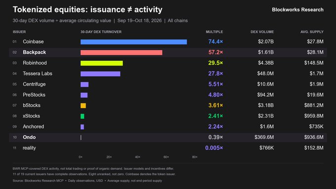Viewport: 336px width, 189px height.
Task: Select Tessera Labs in issuer list
Action: (38, 74)
